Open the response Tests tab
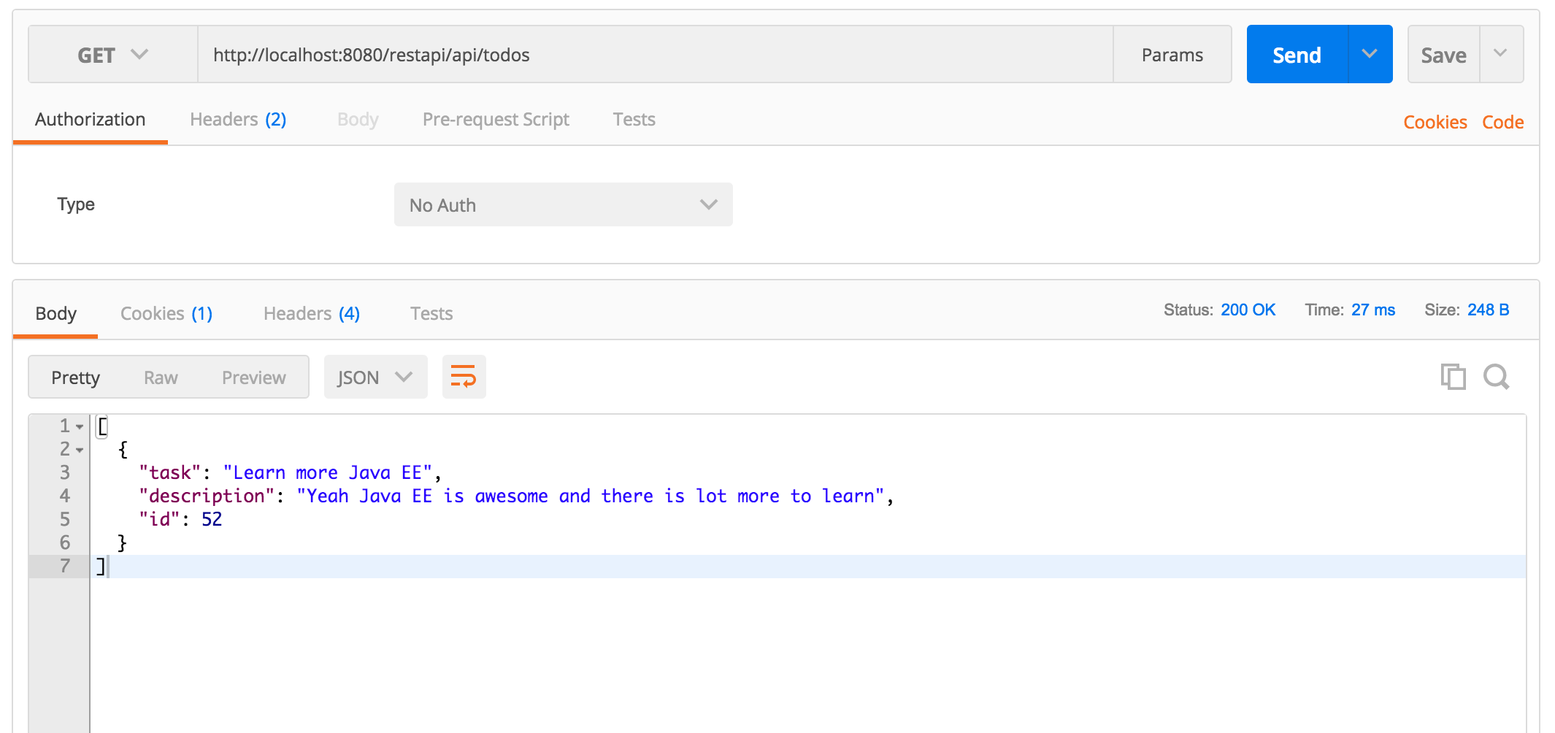 coord(431,313)
